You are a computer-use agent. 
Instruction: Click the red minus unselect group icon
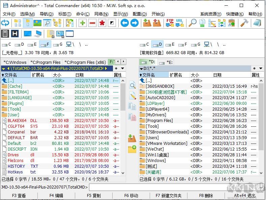pos(92,23)
